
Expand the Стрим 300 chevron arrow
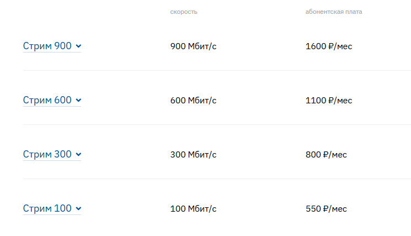tap(78, 155)
